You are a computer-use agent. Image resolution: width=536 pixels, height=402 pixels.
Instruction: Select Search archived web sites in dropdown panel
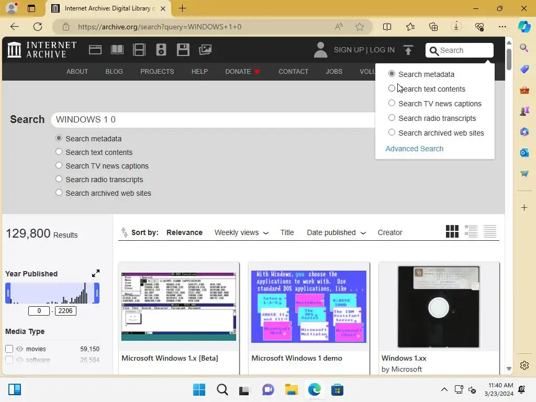pyautogui.click(x=392, y=132)
